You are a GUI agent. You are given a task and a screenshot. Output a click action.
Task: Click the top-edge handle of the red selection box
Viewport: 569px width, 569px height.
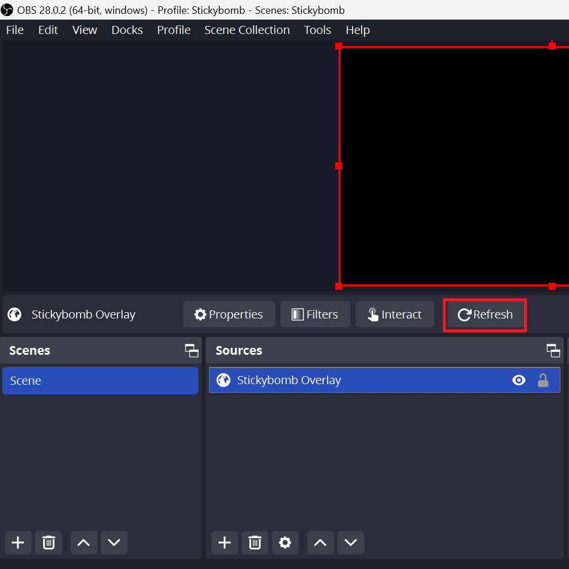click(552, 46)
